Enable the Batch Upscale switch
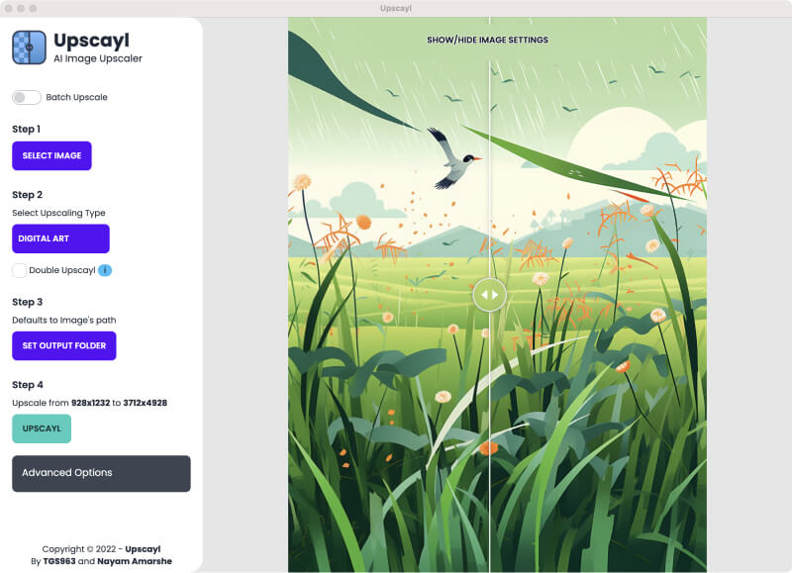This screenshot has height=573, width=792. pos(27,97)
